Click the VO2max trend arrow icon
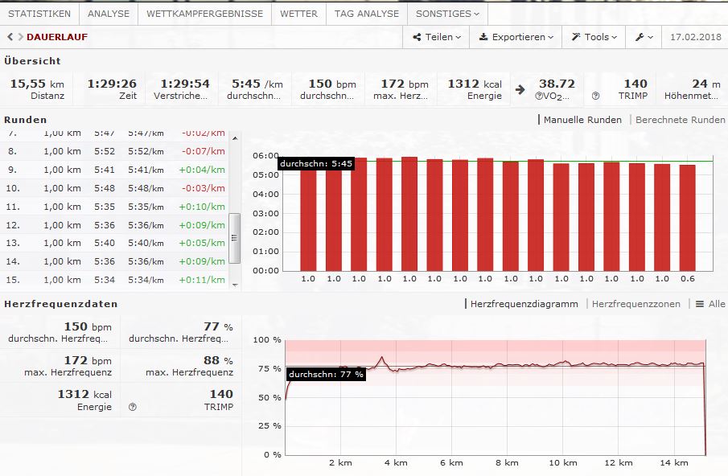Image resolution: width=728 pixels, height=476 pixels. tap(520, 89)
